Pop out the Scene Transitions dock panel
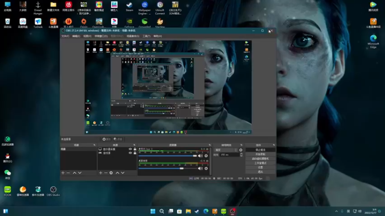Viewport: 385px width, 216px height. 242,145
